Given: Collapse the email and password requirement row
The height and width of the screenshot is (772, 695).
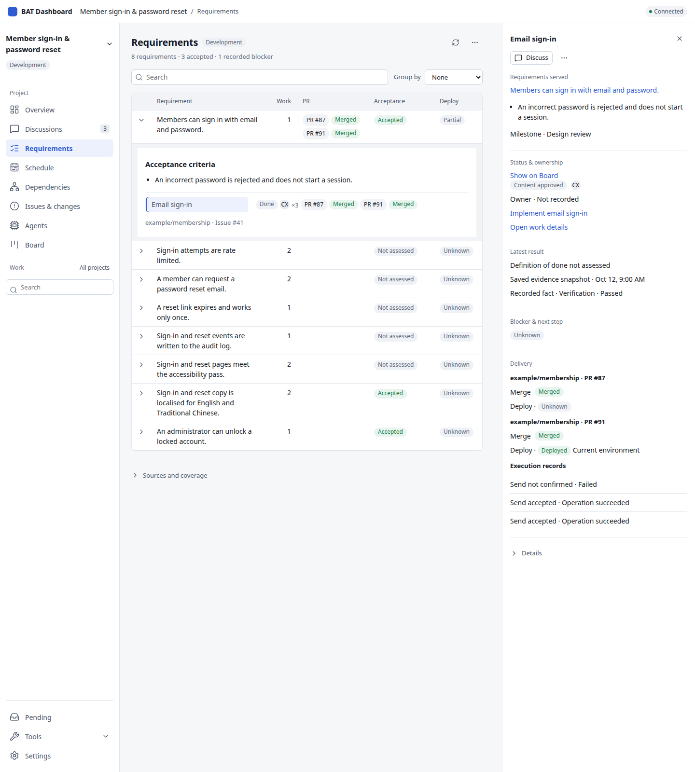Looking at the screenshot, I should pyautogui.click(x=141, y=120).
